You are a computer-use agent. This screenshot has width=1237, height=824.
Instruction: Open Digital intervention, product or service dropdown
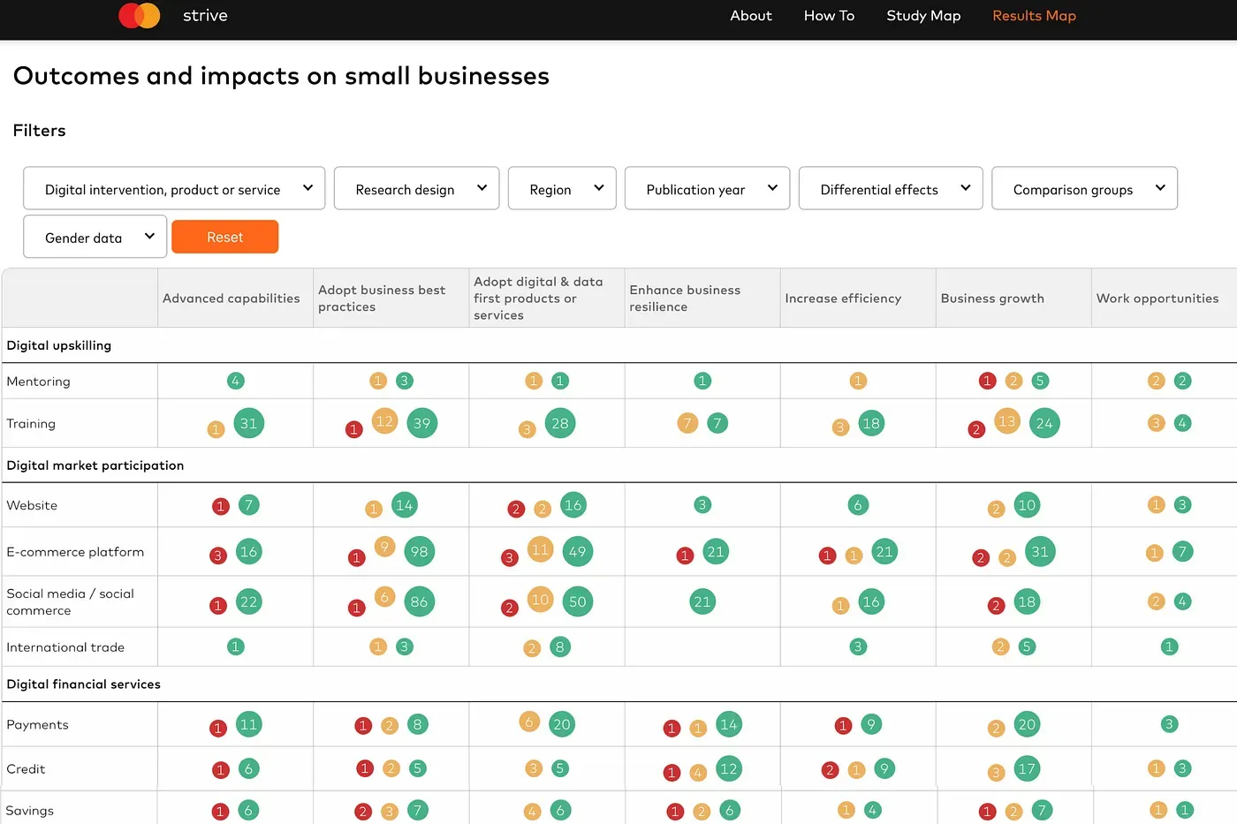[x=174, y=189]
